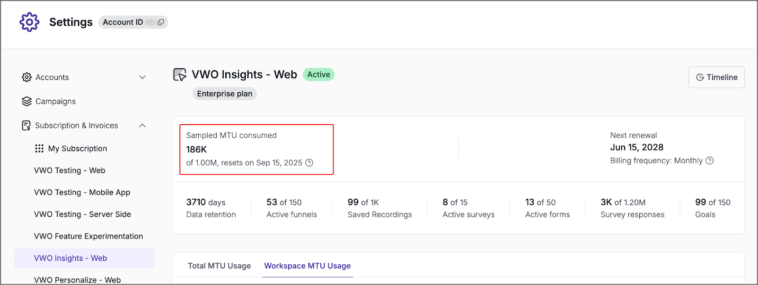Click the Settings gear icon in header
This screenshot has height=285, width=758.
coord(29,22)
